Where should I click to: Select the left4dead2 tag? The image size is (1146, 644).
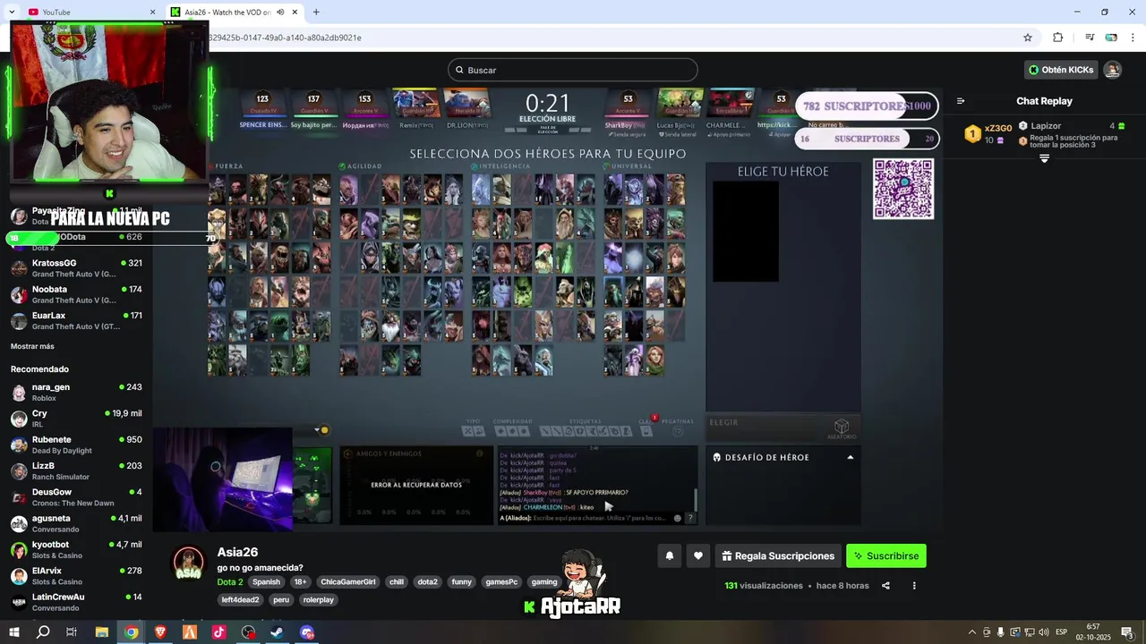(x=240, y=599)
